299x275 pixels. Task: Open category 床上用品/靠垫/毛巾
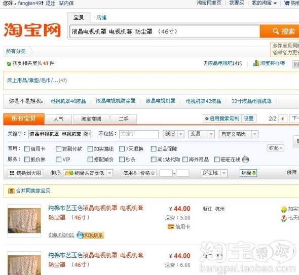point(32,81)
